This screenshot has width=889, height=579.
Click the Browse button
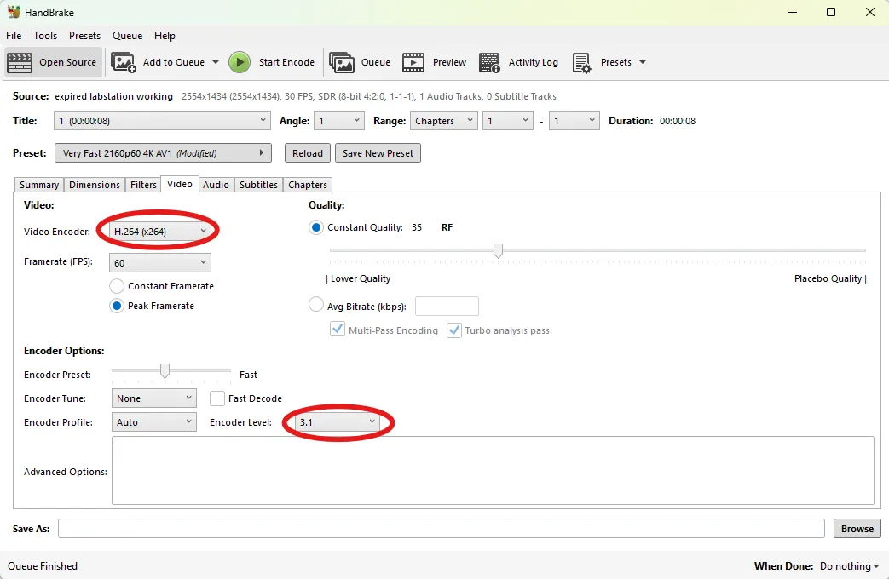pos(857,528)
